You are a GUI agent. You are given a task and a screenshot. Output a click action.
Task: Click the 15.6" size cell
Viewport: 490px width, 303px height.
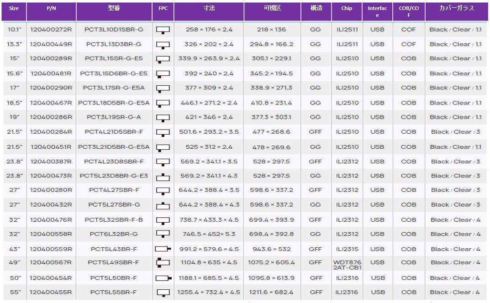(14, 74)
